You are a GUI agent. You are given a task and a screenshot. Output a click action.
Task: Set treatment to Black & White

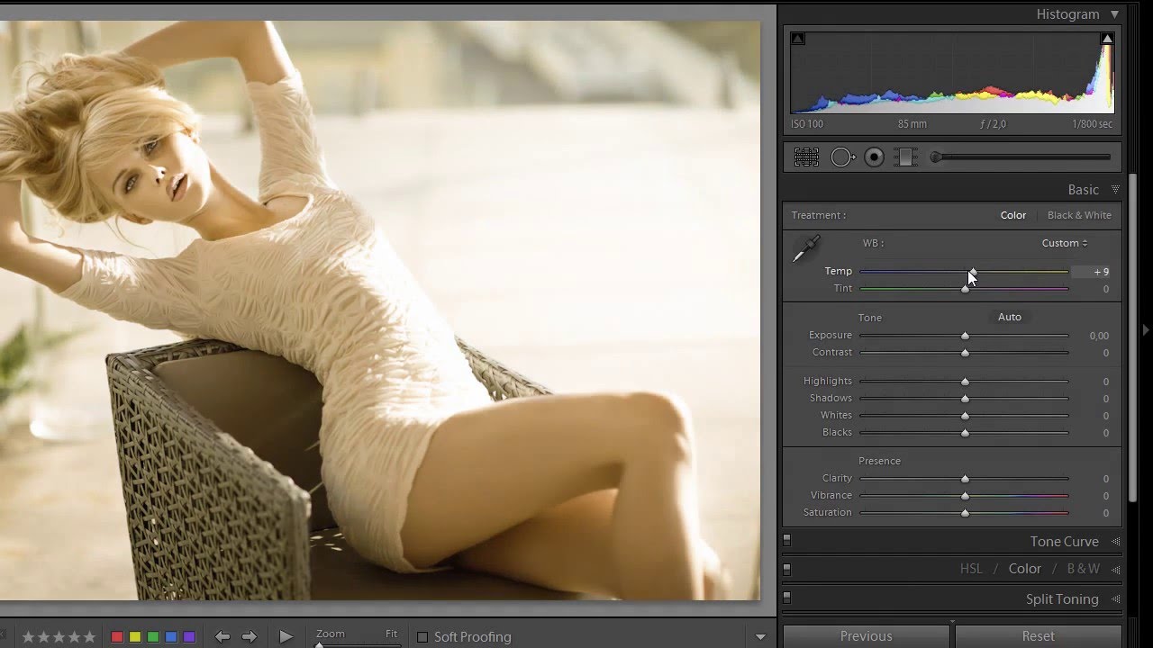tap(1079, 215)
